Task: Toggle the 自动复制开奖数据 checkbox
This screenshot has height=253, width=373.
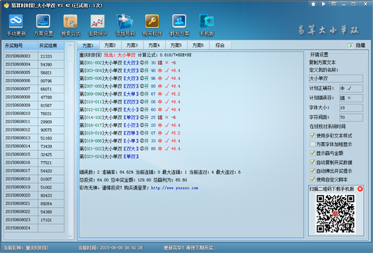Action: [x=313, y=162]
